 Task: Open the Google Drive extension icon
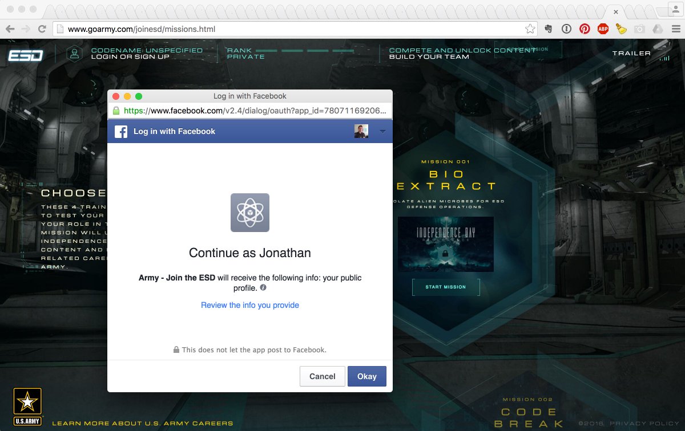click(x=657, y=29)
